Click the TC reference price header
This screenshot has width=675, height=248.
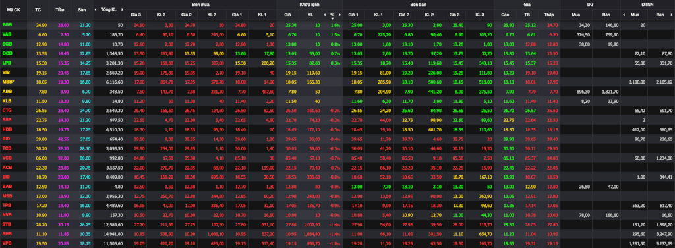point(38,9)
